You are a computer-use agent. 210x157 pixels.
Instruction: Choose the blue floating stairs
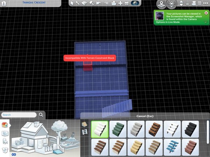[x=172, y=147]
